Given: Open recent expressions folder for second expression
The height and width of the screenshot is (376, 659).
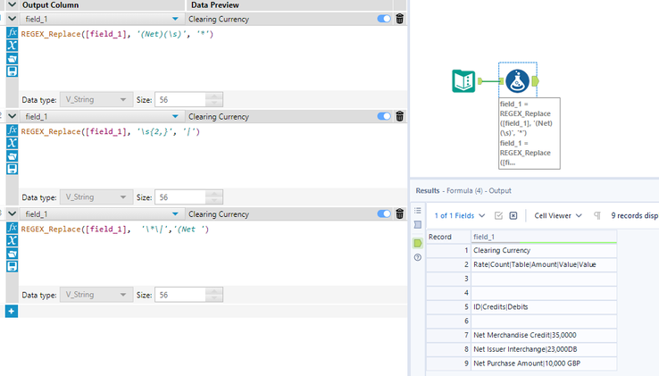Looking at the screenshot, I should [13, 156].
